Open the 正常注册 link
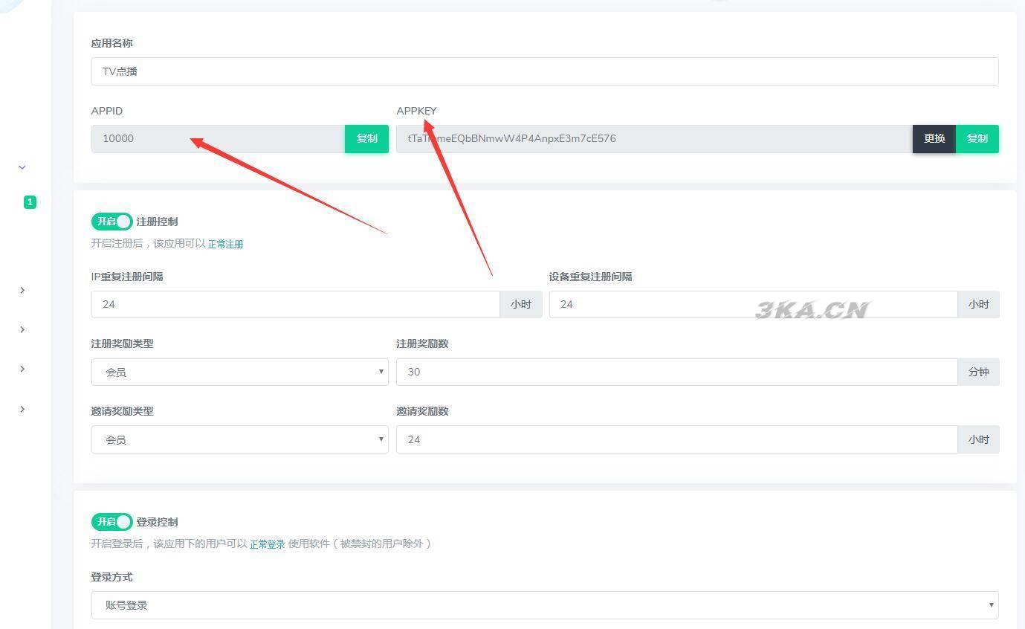The width and height of the screenshot is (1025, 629). pos(225,245)
